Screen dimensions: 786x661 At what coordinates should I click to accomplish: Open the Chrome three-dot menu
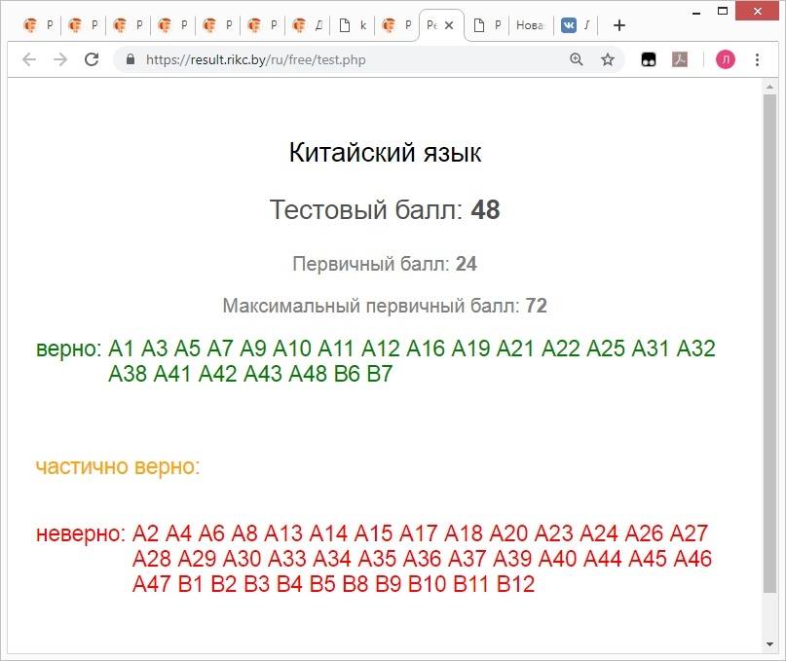(x=759, y=59)
